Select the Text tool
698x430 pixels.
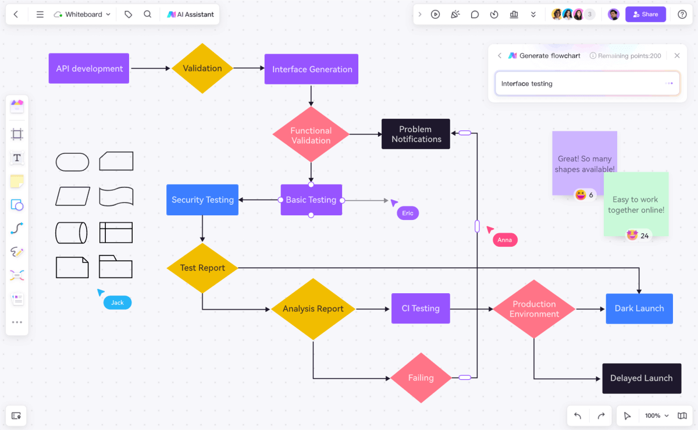[x=17, y=158]
